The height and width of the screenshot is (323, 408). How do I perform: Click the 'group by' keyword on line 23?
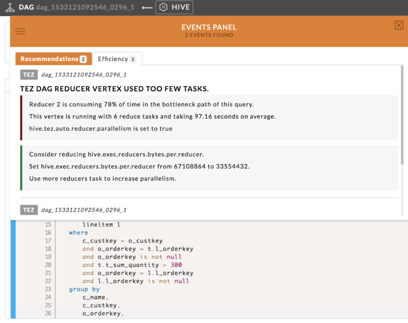click(x=84, y=289)
